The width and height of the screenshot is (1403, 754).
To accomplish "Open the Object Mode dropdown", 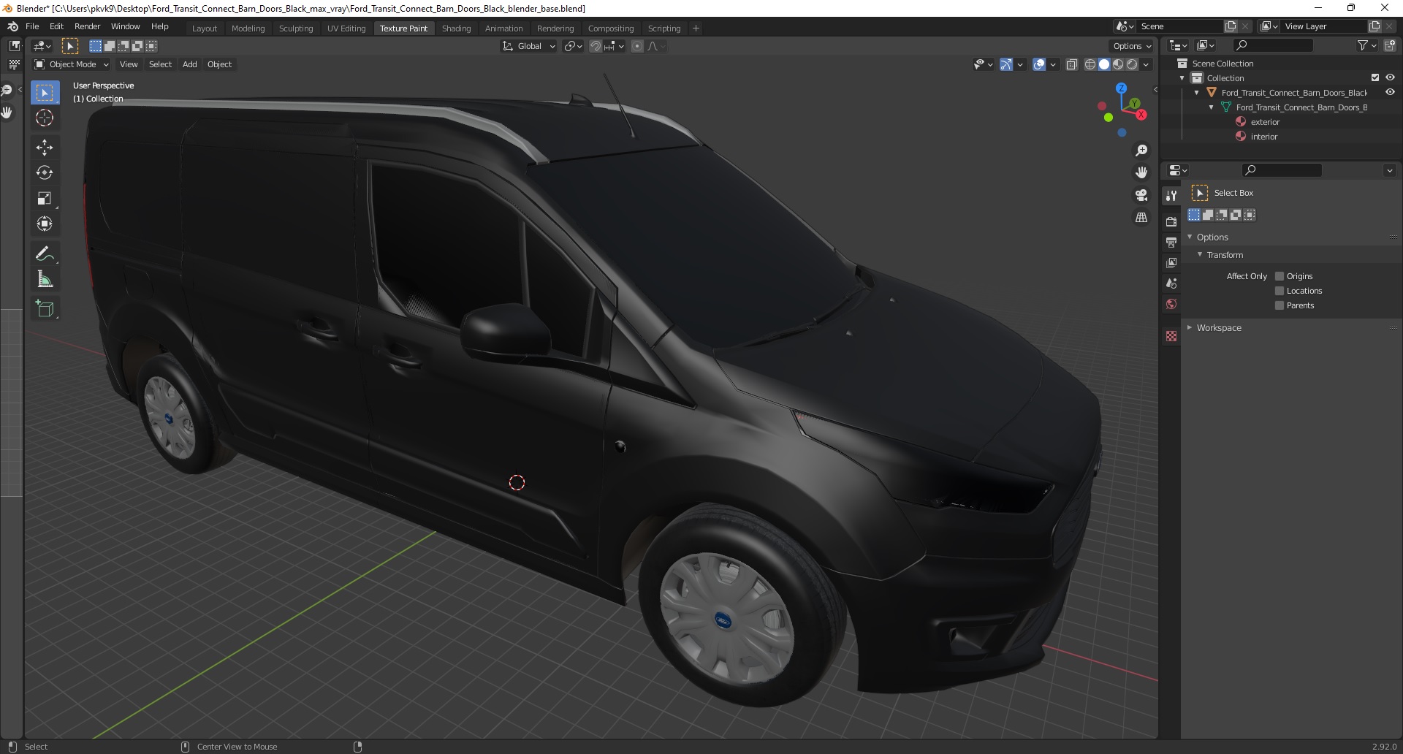I will pos(72,64).
